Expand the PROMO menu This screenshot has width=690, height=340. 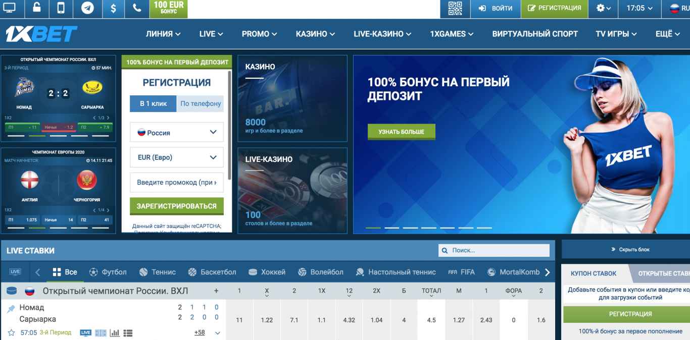259,34
